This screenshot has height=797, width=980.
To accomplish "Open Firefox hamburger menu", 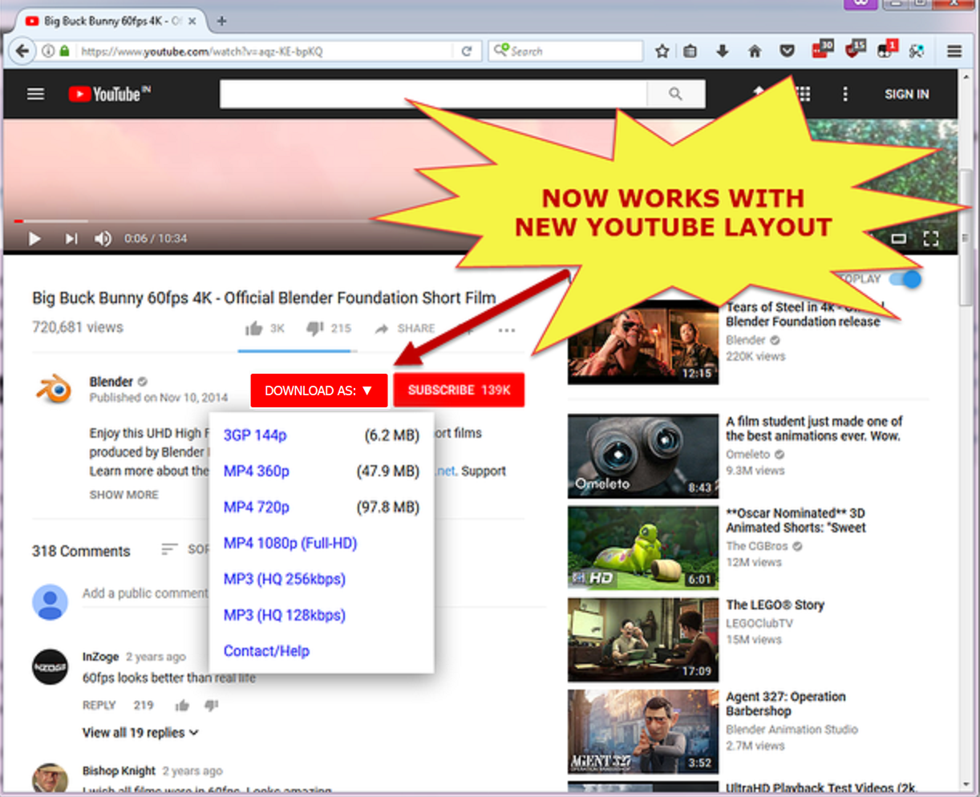I will [954, 51].
